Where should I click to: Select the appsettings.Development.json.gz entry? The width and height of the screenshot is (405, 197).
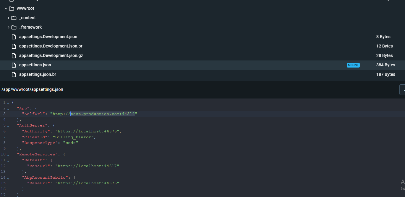pos(51,55)
